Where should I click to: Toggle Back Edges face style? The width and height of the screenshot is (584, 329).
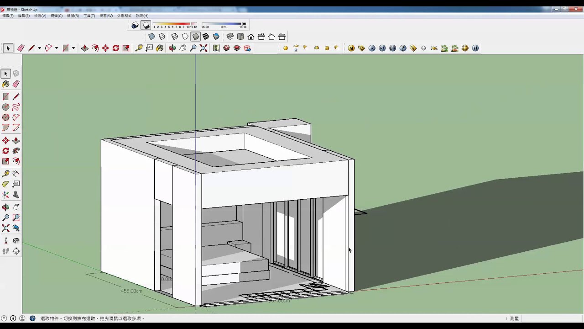point(162,37)
